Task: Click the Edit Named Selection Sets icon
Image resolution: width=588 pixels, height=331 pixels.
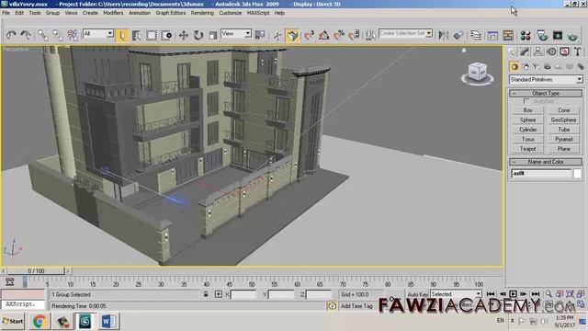Action: click(x=370, y=35)
